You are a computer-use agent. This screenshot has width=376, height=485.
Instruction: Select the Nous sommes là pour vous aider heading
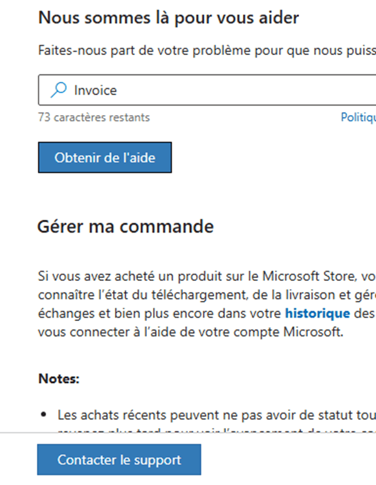(169, 18)
